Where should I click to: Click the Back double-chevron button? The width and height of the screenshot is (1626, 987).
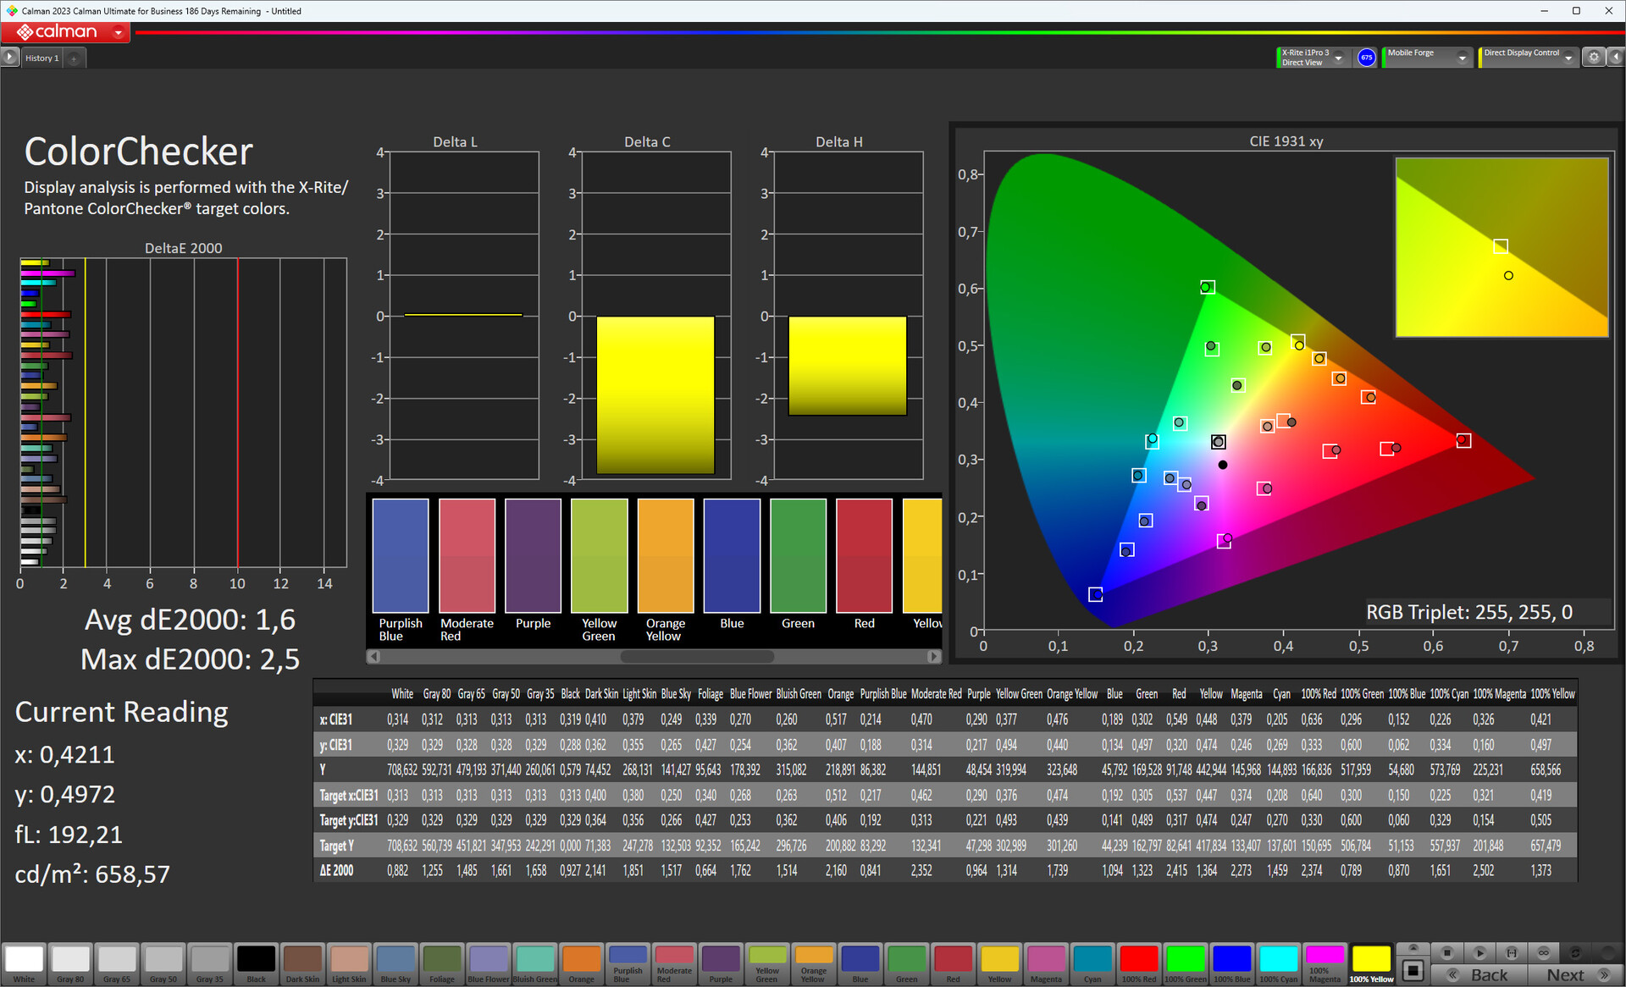pos(1480,975)
